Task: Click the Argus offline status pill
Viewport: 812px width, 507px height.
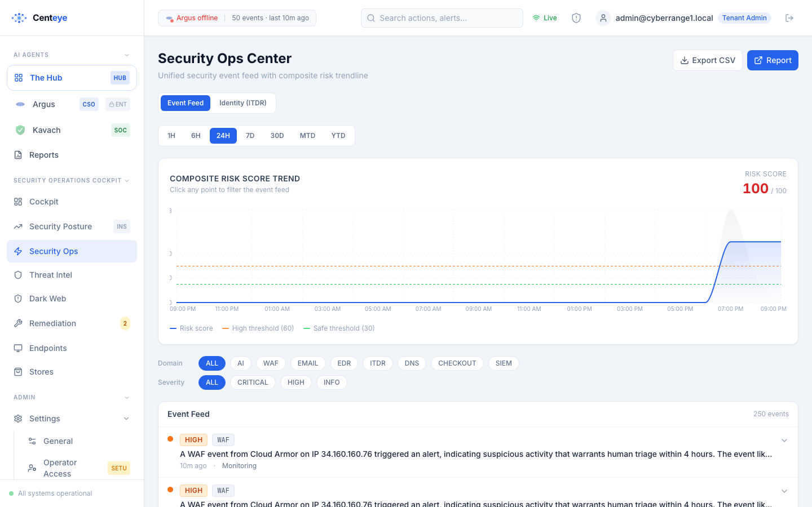Action: (x=237, y=18)
